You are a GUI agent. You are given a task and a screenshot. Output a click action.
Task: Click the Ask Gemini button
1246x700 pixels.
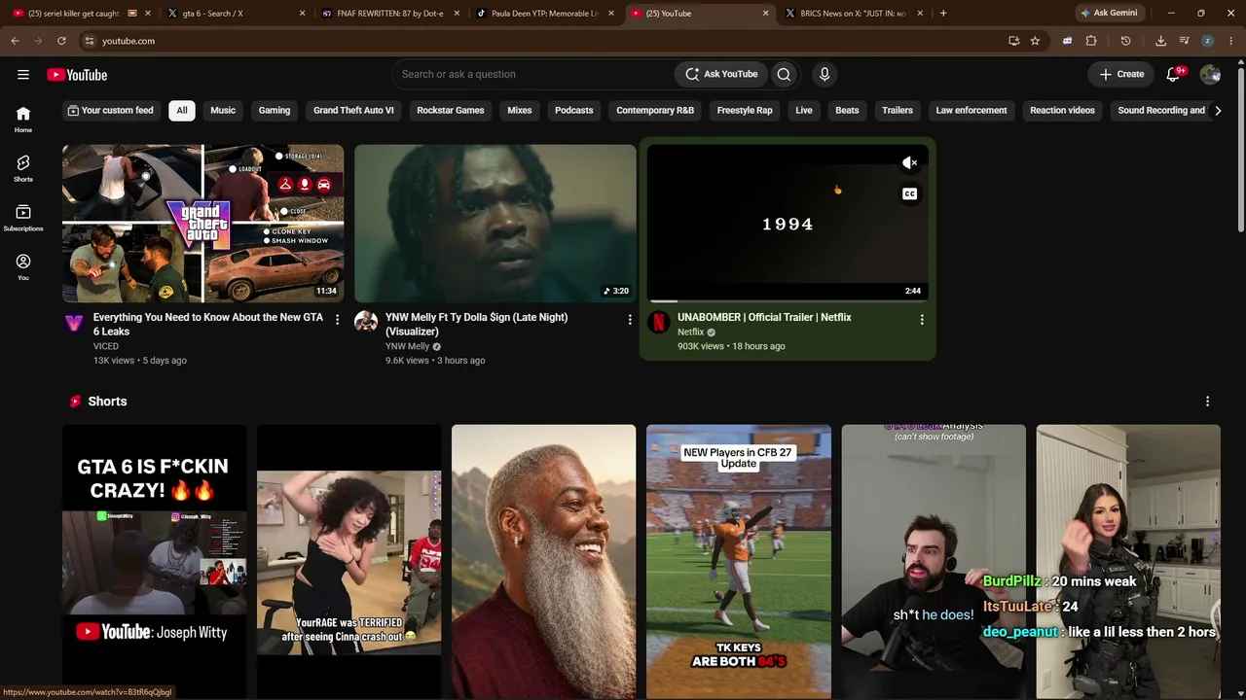[x=1109, y=14]
